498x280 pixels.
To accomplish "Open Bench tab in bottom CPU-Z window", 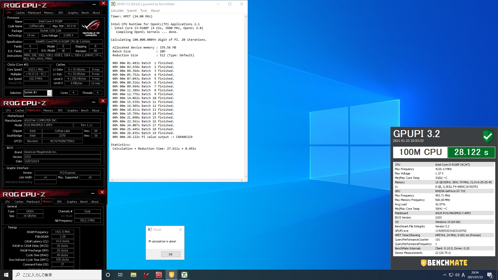I will (x=84, y=202).
